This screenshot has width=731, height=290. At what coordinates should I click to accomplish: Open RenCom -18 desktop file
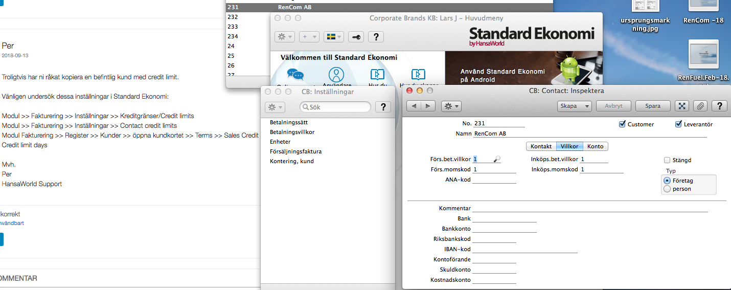pyautogui.click(x=703, y=12)
